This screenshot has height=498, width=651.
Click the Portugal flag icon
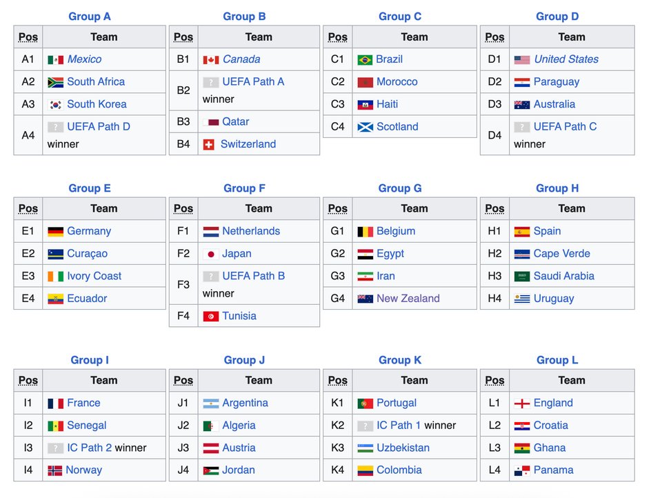365,404
